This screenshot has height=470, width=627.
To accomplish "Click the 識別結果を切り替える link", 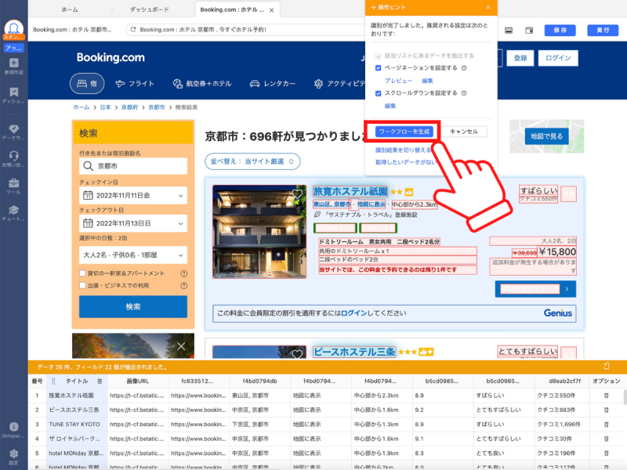I will point(403,150).
